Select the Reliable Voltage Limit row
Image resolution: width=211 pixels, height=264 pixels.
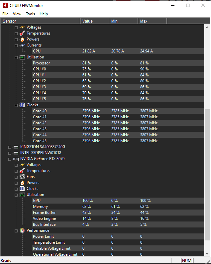click(118, 248)
